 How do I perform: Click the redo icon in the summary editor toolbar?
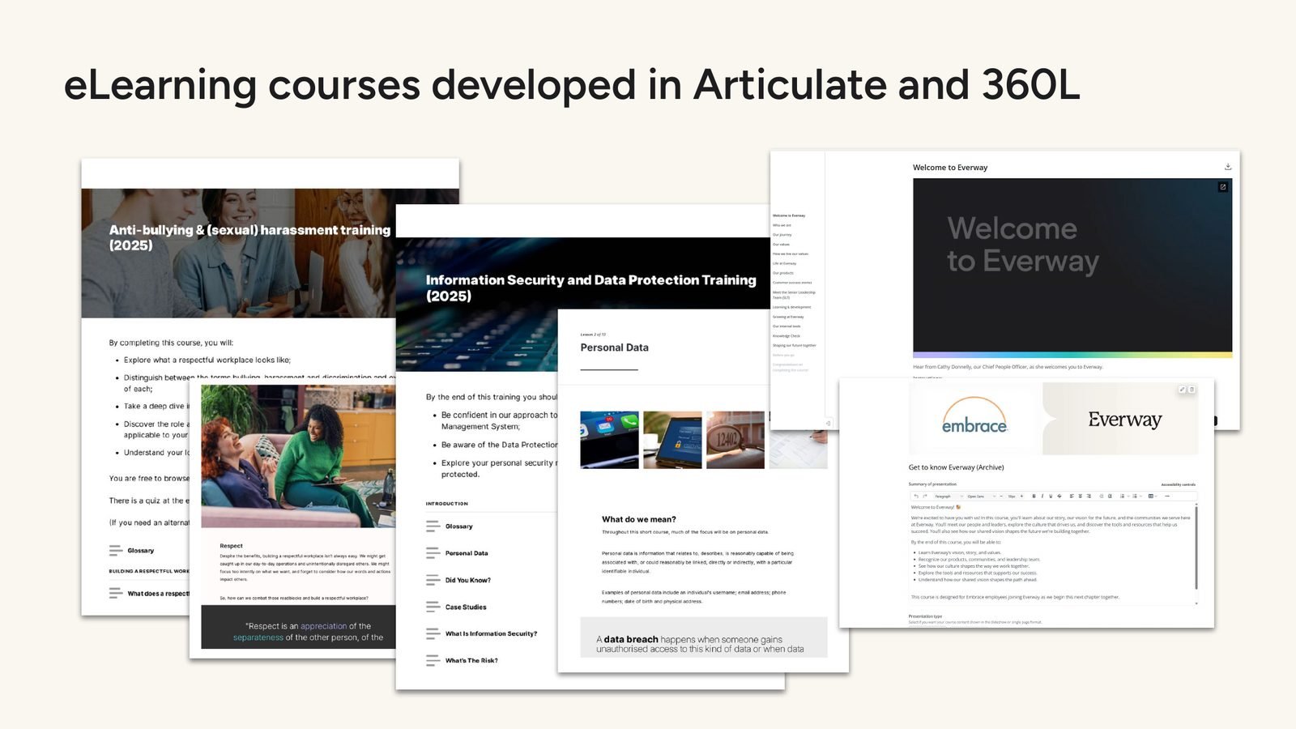click(x=925, y=496)
